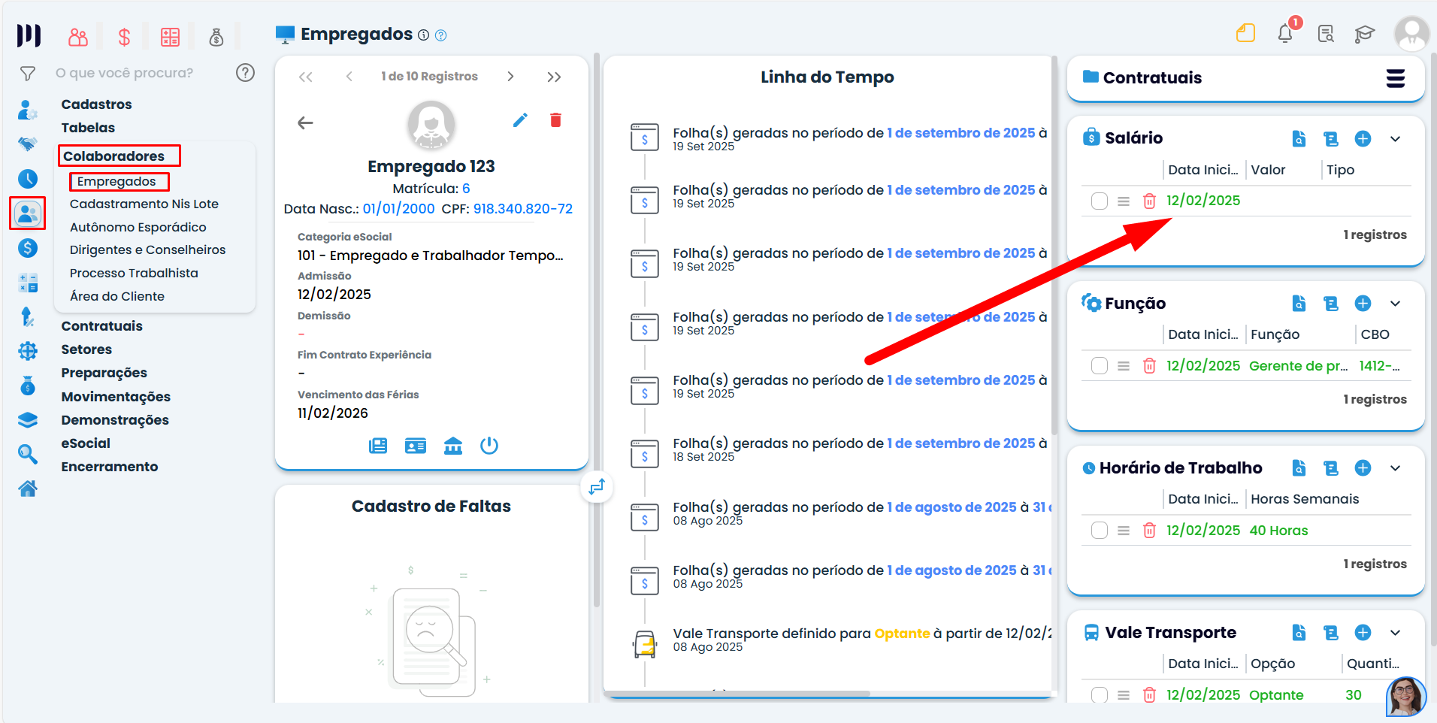Expand the Cadastros menu group
Viewport: 1437px width, 723px height.
[96, 104]
